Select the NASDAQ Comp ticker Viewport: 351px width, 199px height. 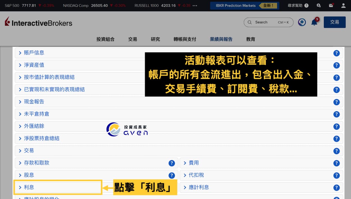pyautogui.click(x=94, y=6)
